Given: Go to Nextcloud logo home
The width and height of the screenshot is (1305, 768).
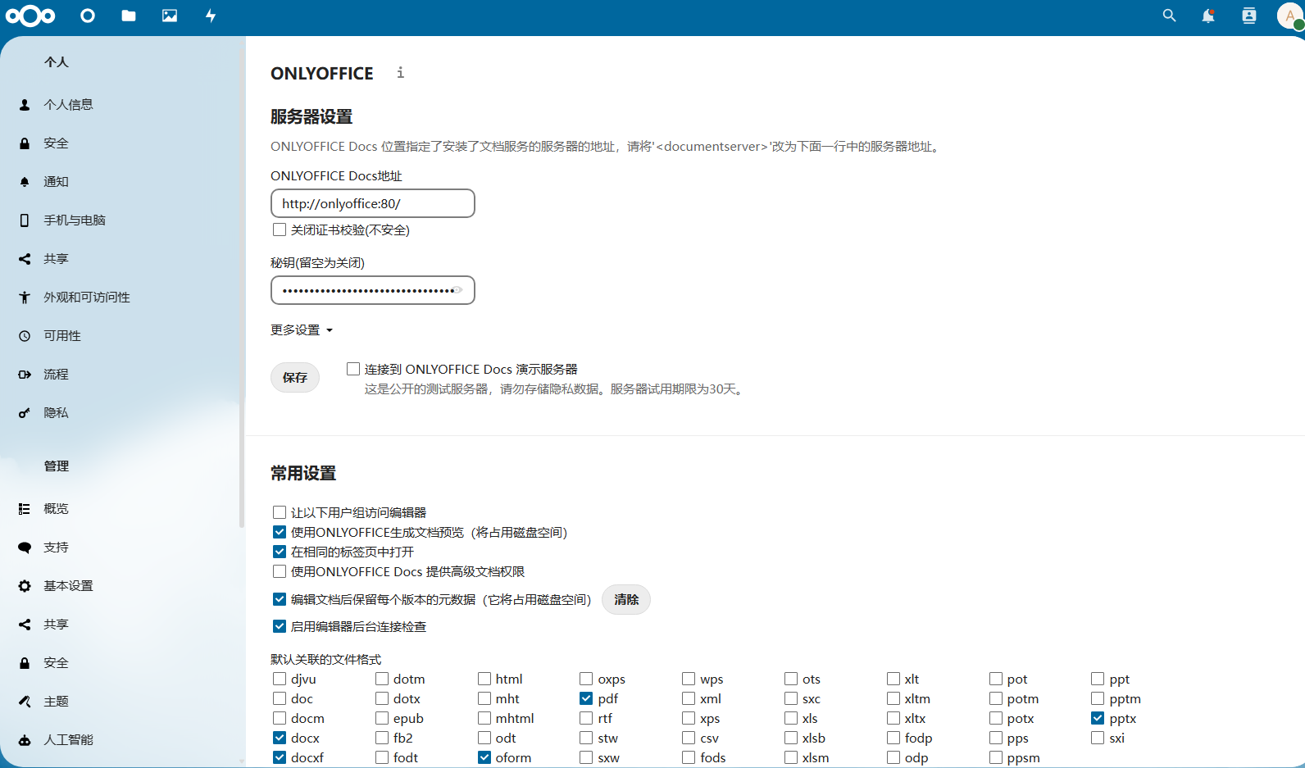Looking at the screenshot, I should [x=30, y=16].
